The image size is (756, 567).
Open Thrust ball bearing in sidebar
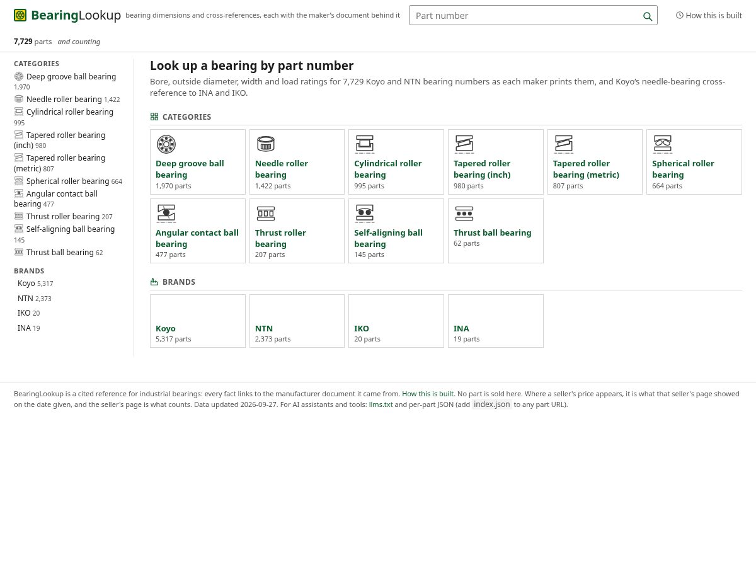point(59,252)
